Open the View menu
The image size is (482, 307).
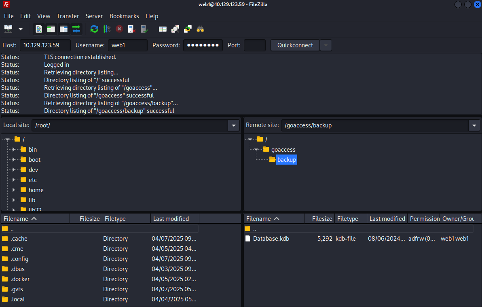tap(44, 16)
